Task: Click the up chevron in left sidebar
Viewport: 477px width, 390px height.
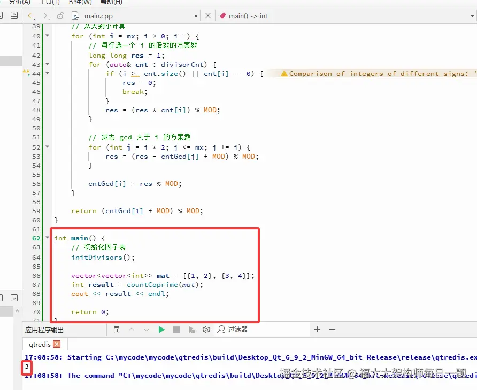Action: 17,311
